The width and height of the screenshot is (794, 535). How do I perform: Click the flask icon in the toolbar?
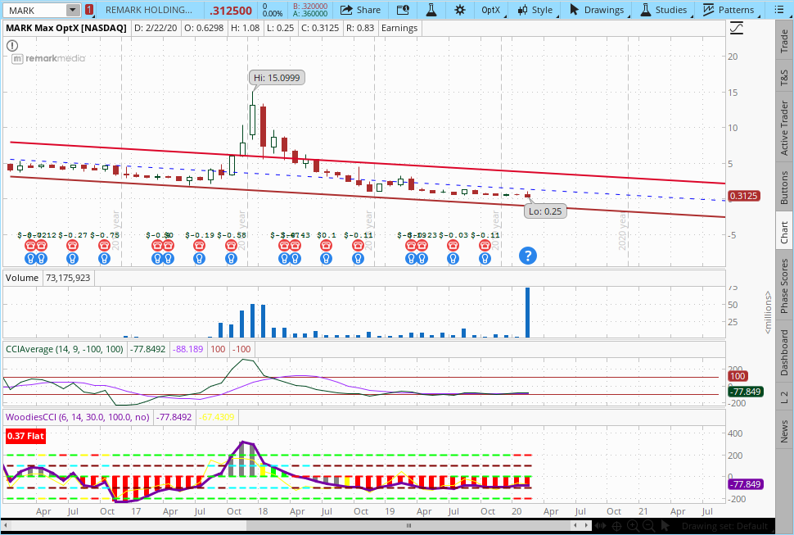coord(431,10)
